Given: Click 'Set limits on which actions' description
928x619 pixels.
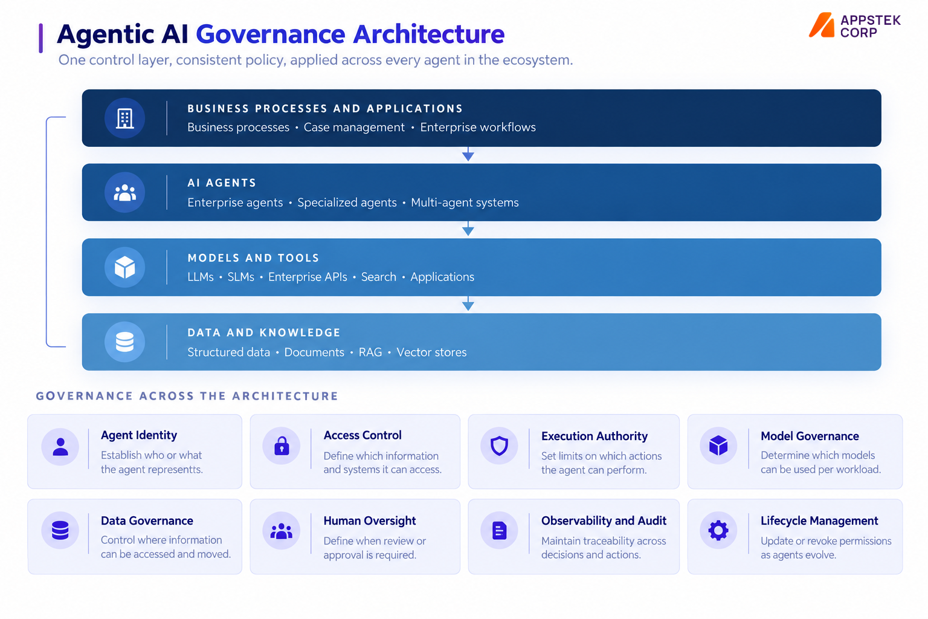Looking at the screenshot, I should [601, 463].
